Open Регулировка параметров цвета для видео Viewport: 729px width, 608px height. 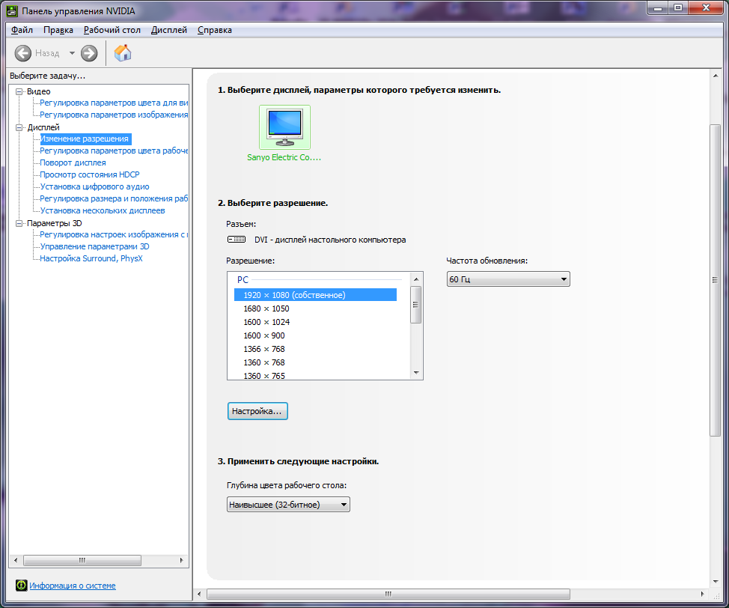[x=114, y=103]
